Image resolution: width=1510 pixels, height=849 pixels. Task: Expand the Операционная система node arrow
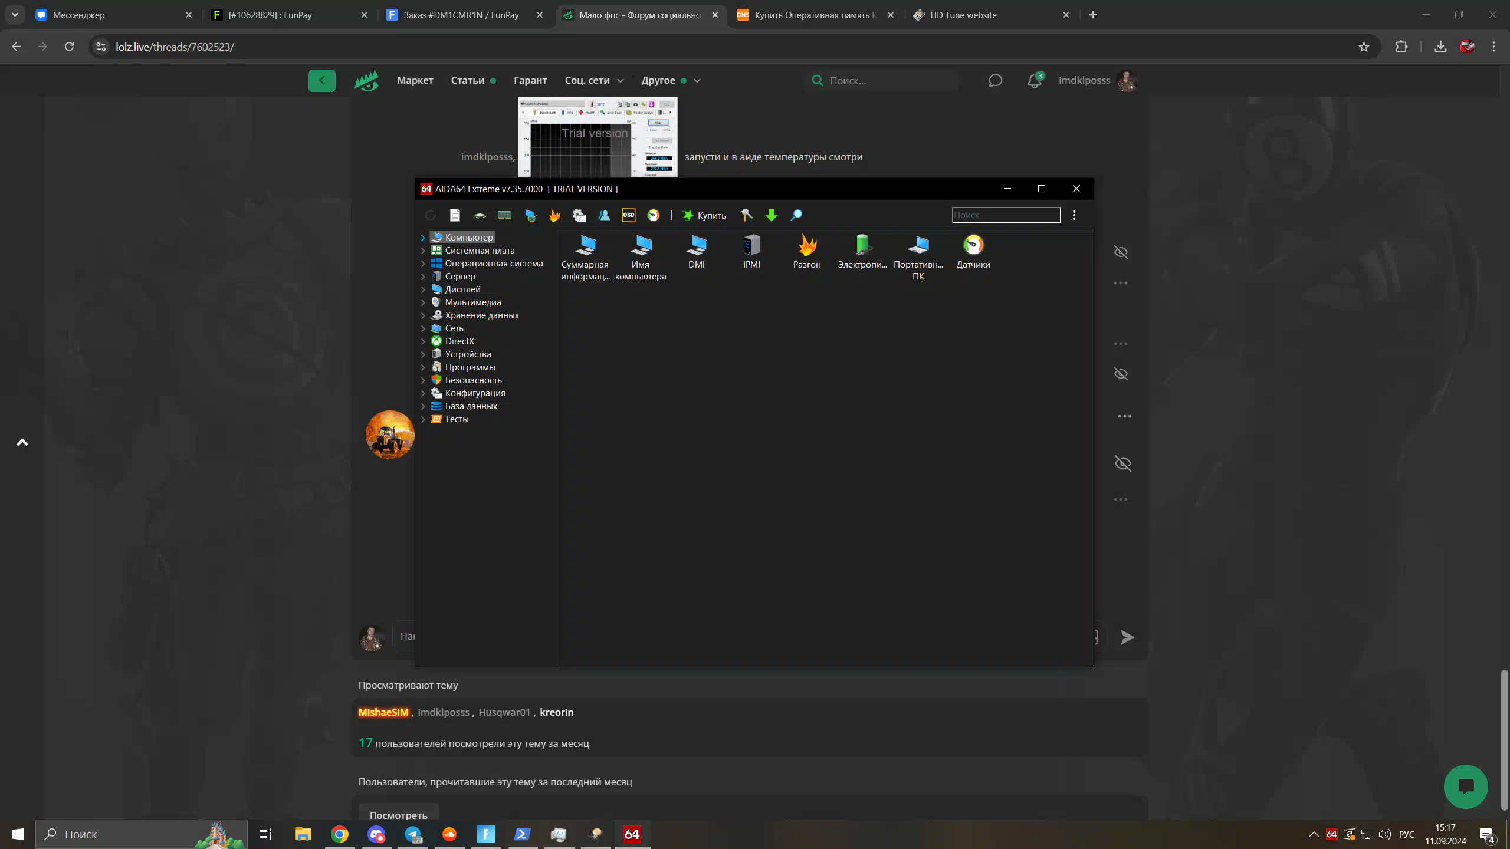click(x=423, y=264)
